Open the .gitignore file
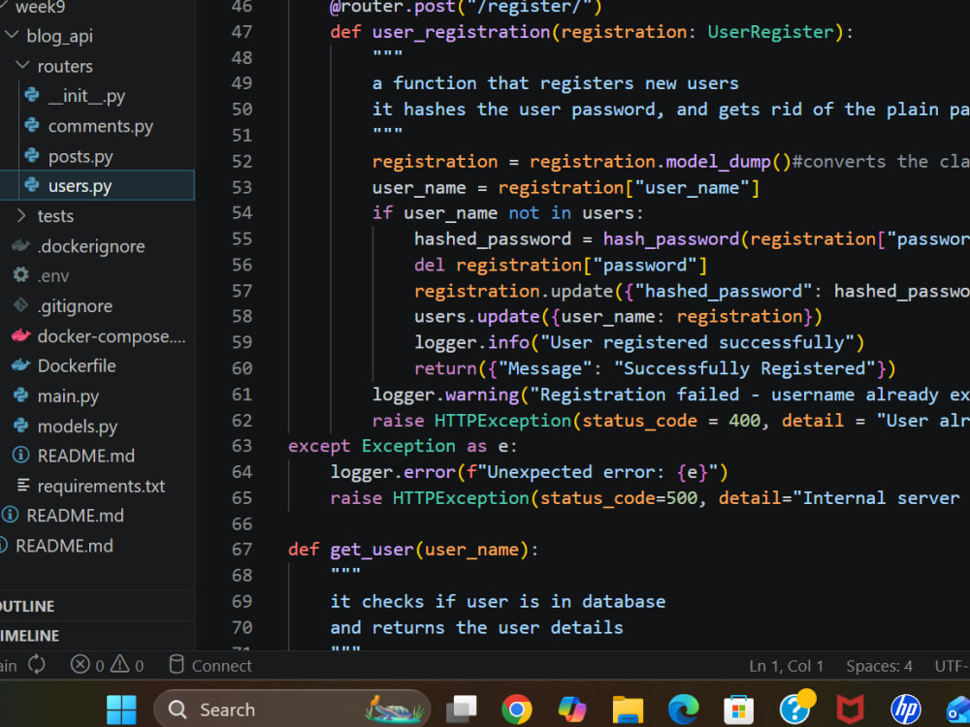The width and height of the screenshot is (970, 727). pyautogui.click(x=75, y=306)
